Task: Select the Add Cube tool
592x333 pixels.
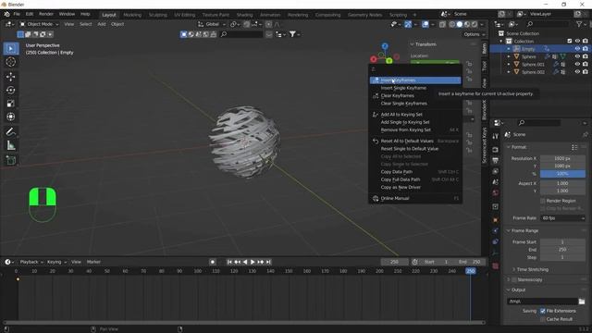Action: (10, 160)
